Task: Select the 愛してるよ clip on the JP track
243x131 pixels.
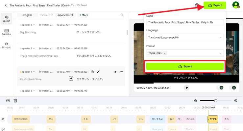Action: click(157, 119)
